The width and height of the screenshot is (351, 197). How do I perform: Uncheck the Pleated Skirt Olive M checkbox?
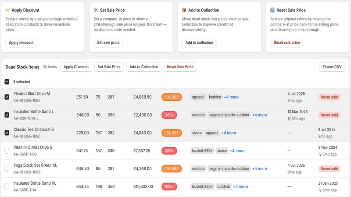tap(7, 97)
